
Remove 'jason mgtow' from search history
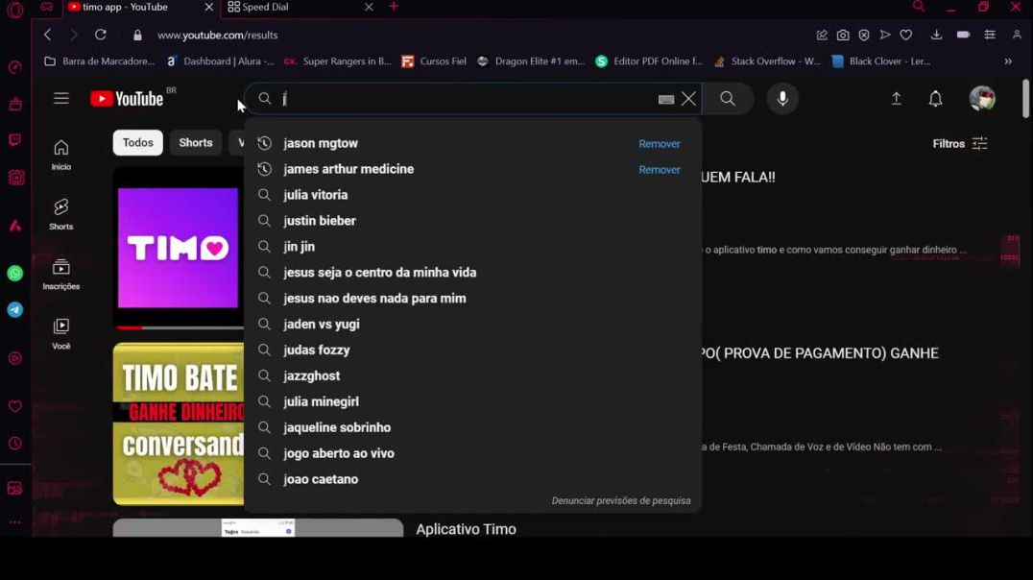click(660, 144)
